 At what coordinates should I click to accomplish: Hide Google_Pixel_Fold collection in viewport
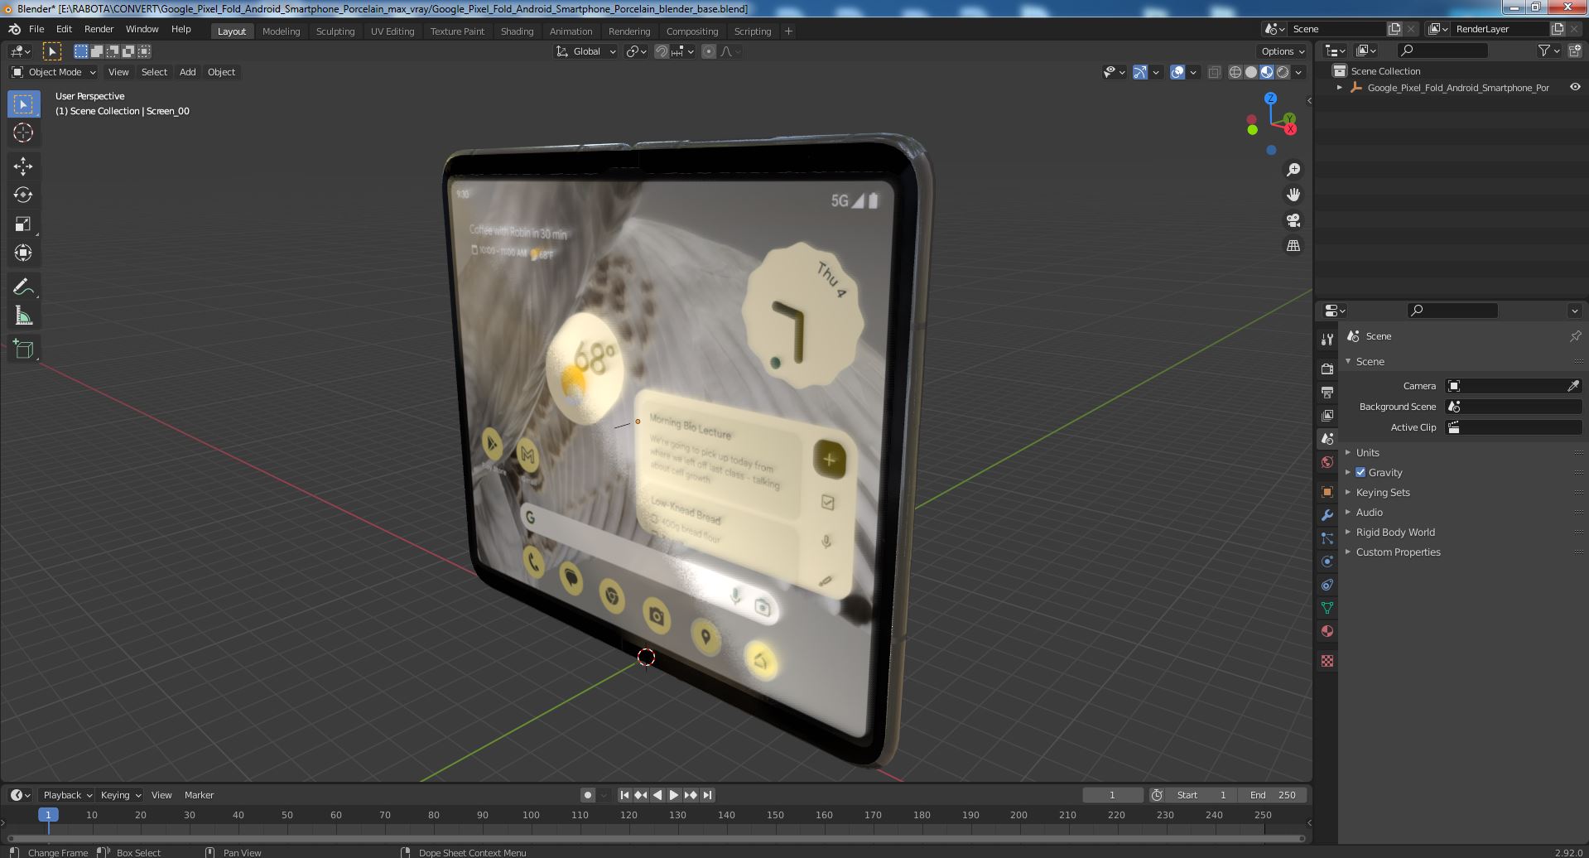coord(1575,87)
